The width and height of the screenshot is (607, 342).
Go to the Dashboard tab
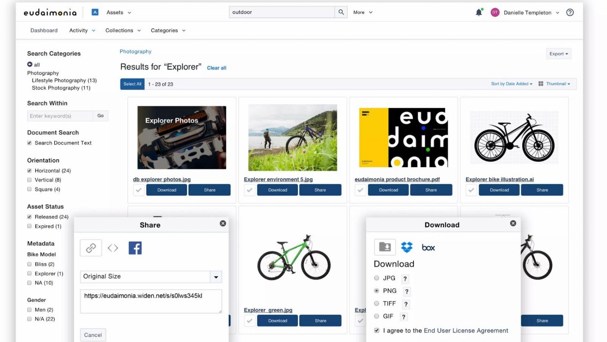tap(44, 30)
